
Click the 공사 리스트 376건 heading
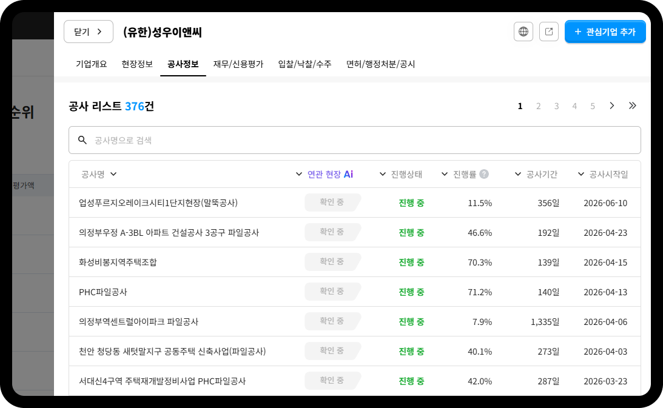click(111, 106)
